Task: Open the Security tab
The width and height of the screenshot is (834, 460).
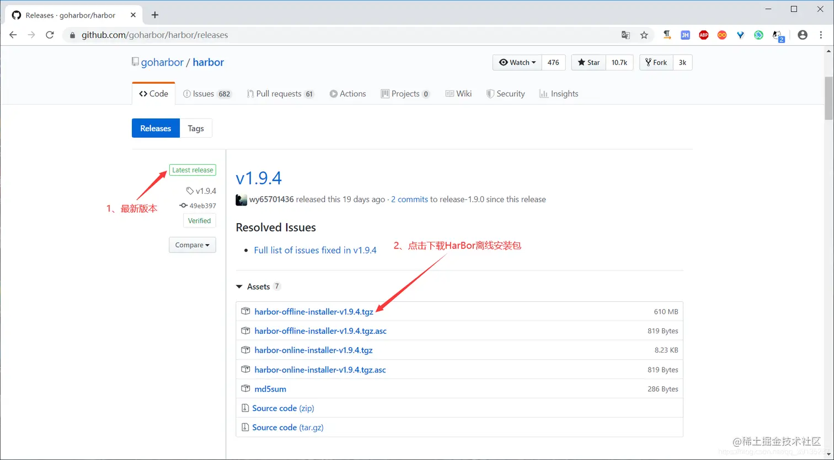Action: 506,94
